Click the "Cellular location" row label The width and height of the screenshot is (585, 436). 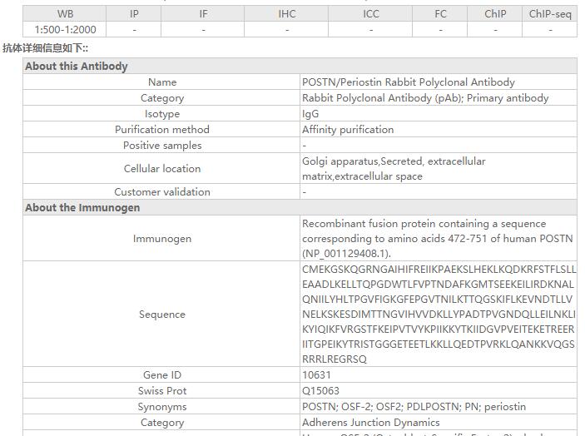162,169
